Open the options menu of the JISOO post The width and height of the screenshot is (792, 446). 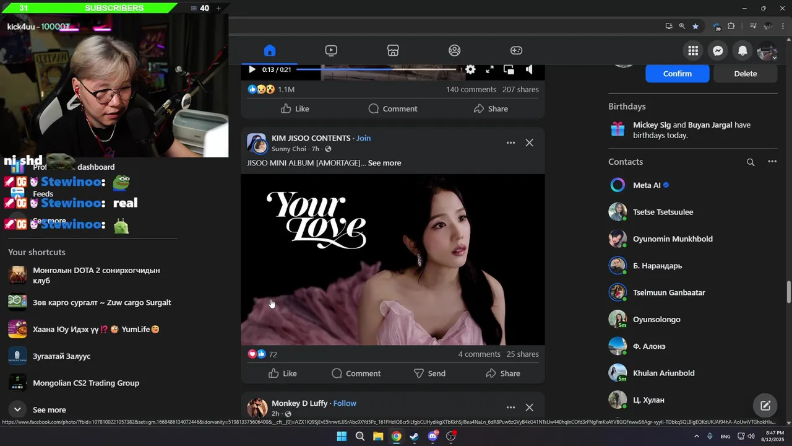(x=510, y=142)
